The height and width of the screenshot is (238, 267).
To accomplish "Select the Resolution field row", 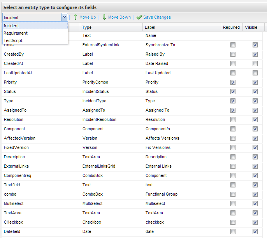I will [x=14, y=120].
